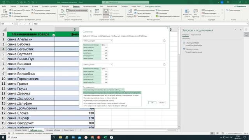Select Внешнее соединение справа join option
Image resolution: width=249 pixels, height=140 pixels.
(112, 95)
